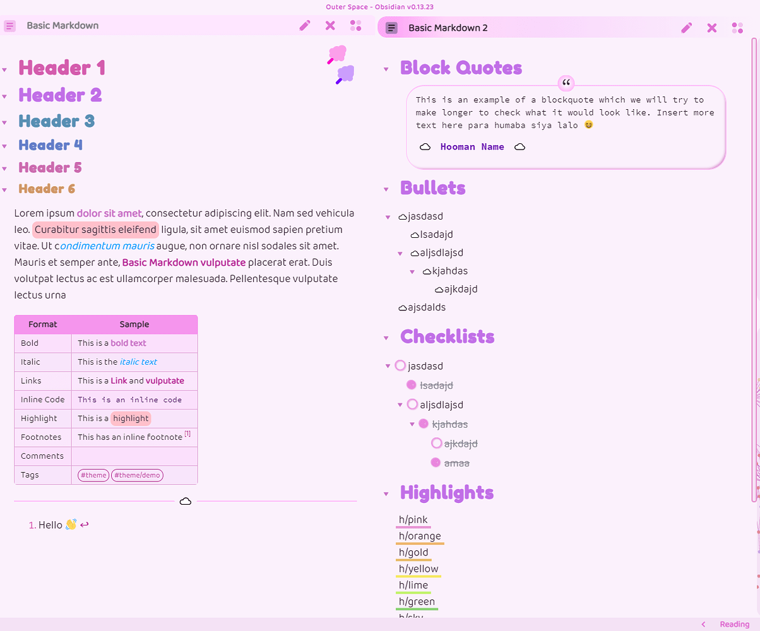This screenshot has width=760, height=631.
Task: Click the Reading mode status bar button
Action: coord(734,624)
